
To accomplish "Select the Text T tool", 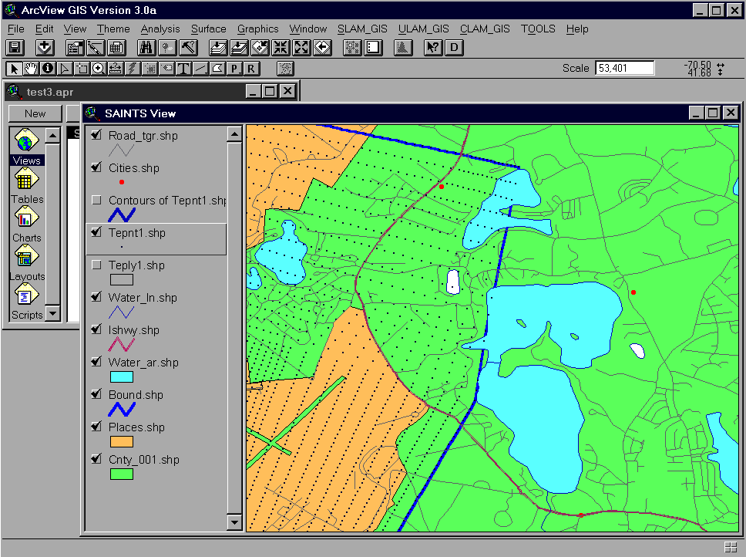I will tap(183, 69).
